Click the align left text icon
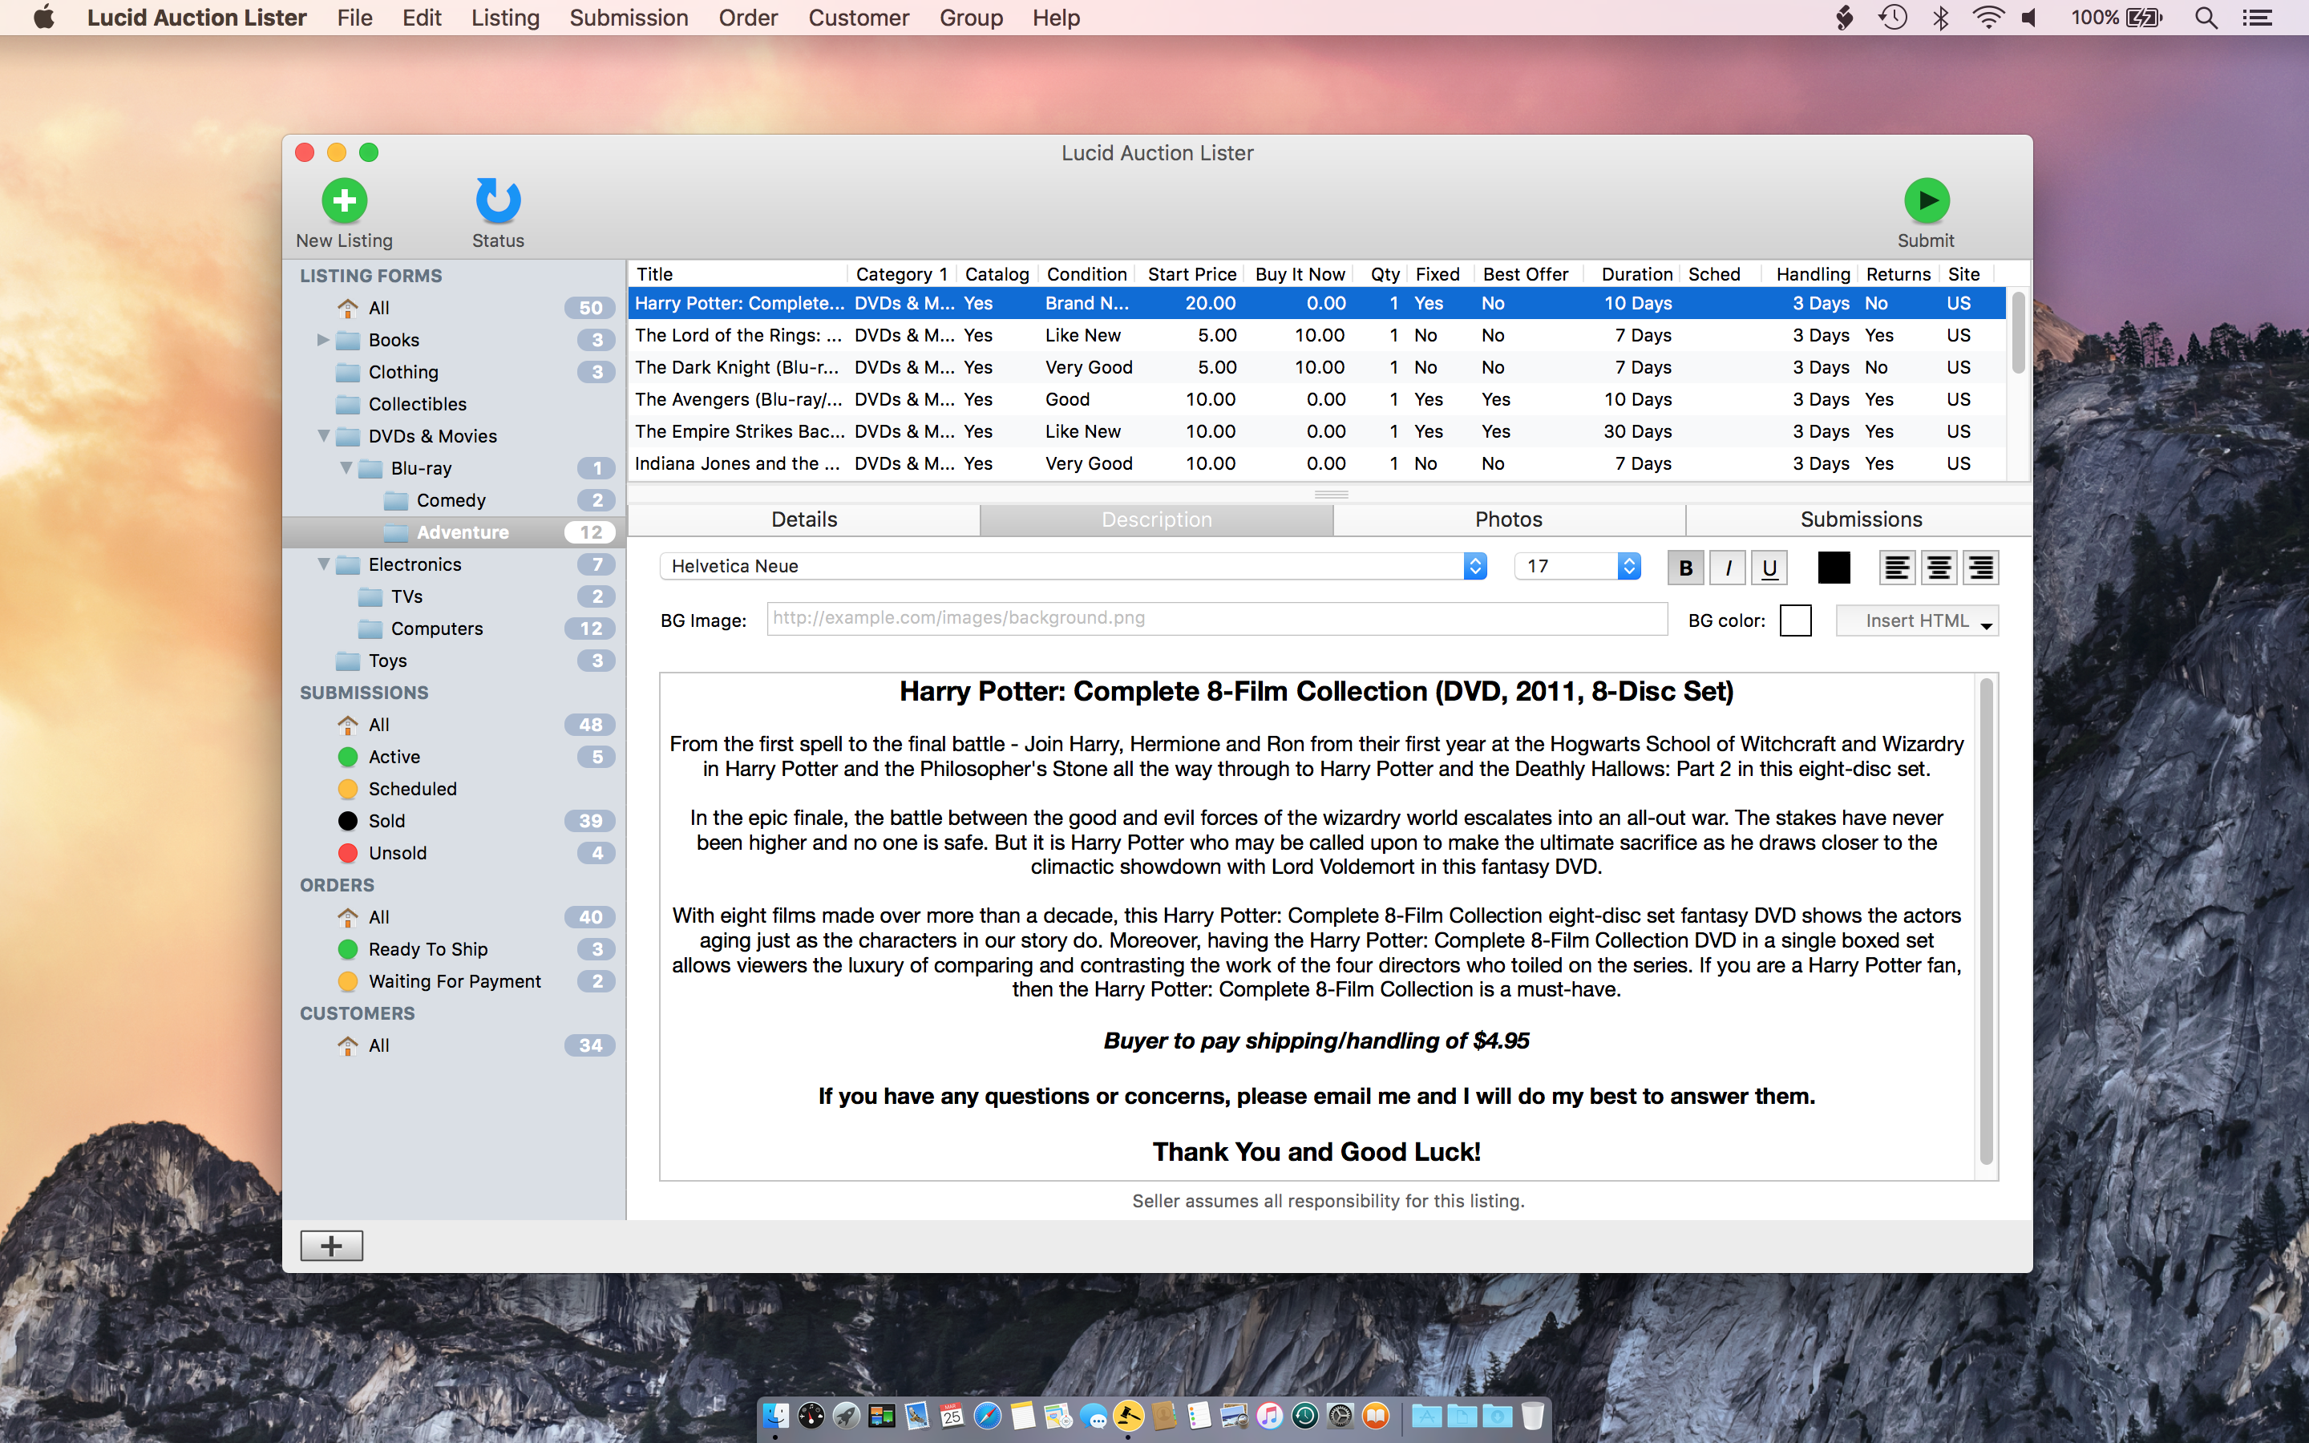 coord(1897,568)
